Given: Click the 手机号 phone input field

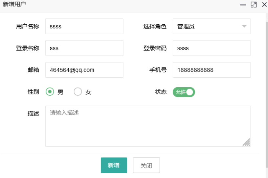Looking at the screenshot, I should pos(212,70).
